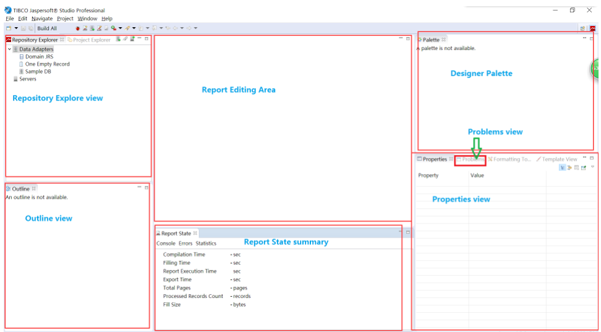Open the Window menu
Image resolution: width=601 pixels, height=332 pixels.
click(87, 19)
